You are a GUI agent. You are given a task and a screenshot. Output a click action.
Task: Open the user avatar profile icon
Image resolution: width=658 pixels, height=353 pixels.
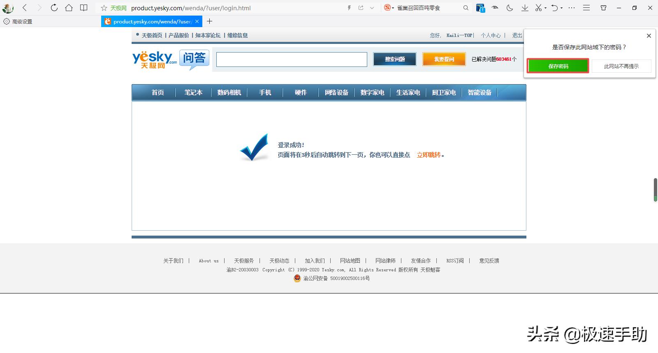(x=8, y=8)
